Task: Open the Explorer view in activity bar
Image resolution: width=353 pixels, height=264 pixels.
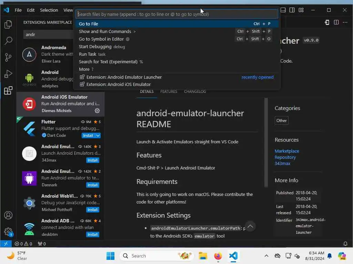Action: 8,24
